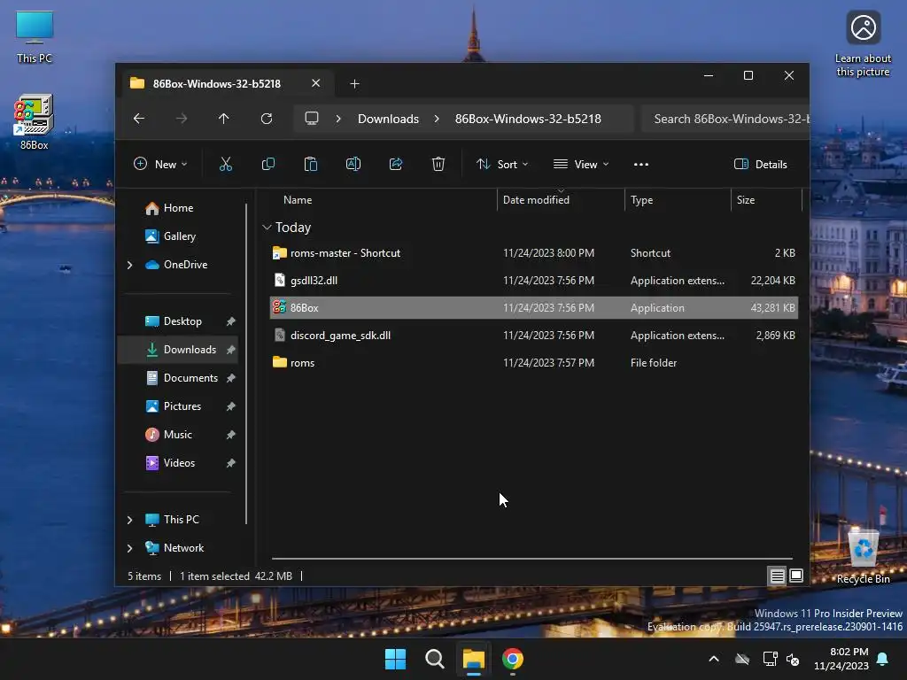The height and width of the screenshot is (680, 907).
Task: Select roms-master - Shortcut file
Action: (534, 253)
